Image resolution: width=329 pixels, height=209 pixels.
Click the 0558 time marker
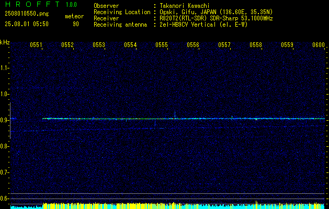tap(256, 44)
